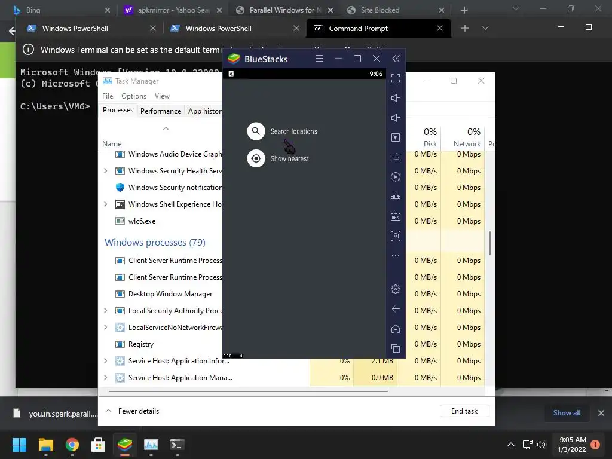Close the downloads bar
The height and width of the screenshot is (459, 612).
601,412
